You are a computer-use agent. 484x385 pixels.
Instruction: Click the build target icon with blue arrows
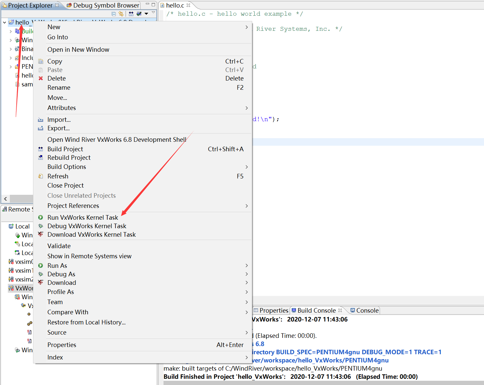pos(131,14)
